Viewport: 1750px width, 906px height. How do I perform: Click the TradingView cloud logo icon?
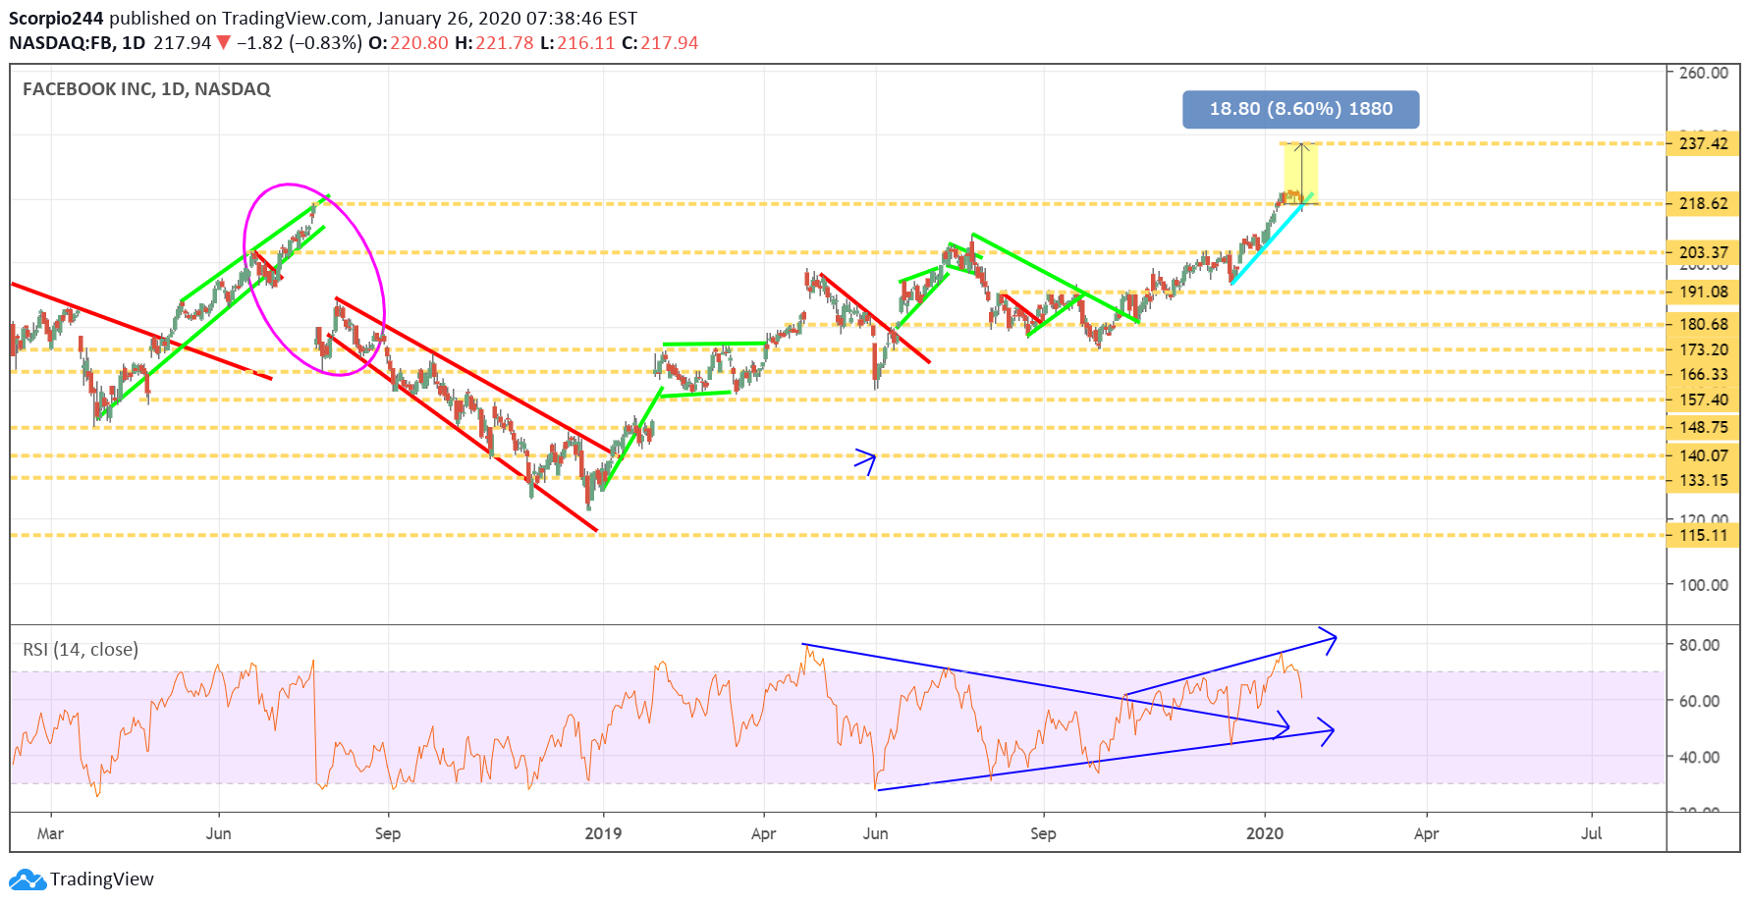click(x=27, y=879)
